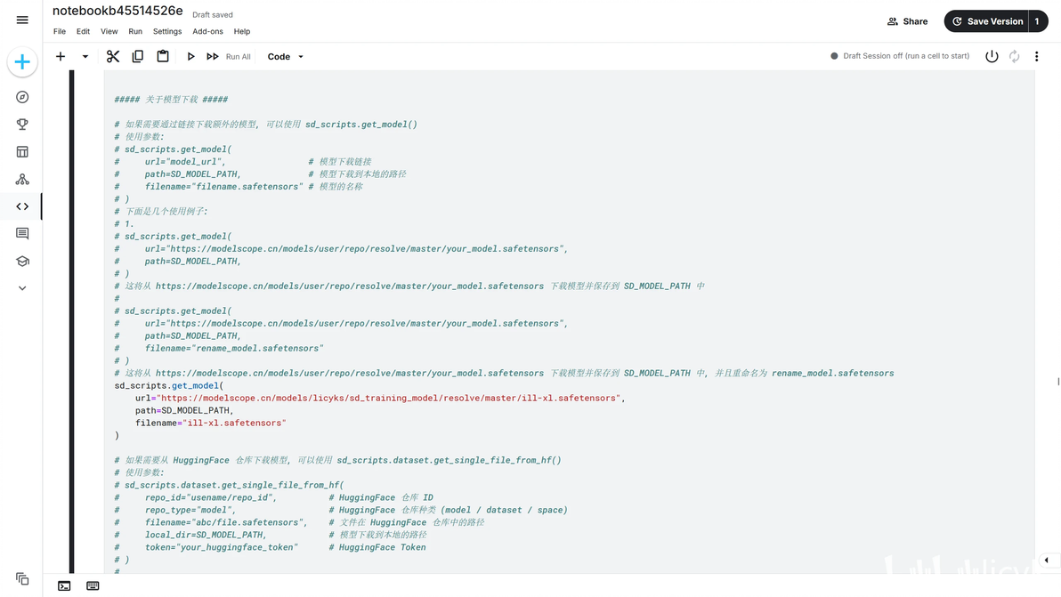Open the Discussions icon in sidebar
Image resolution: width=1061 pixels, height=597 pixels.
[x=22, y=234]
